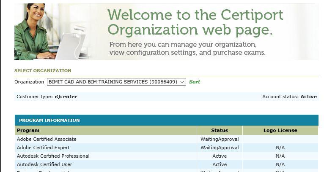Click WaitingApproval status for Adobe Certified Expert

tap(220, 148)
